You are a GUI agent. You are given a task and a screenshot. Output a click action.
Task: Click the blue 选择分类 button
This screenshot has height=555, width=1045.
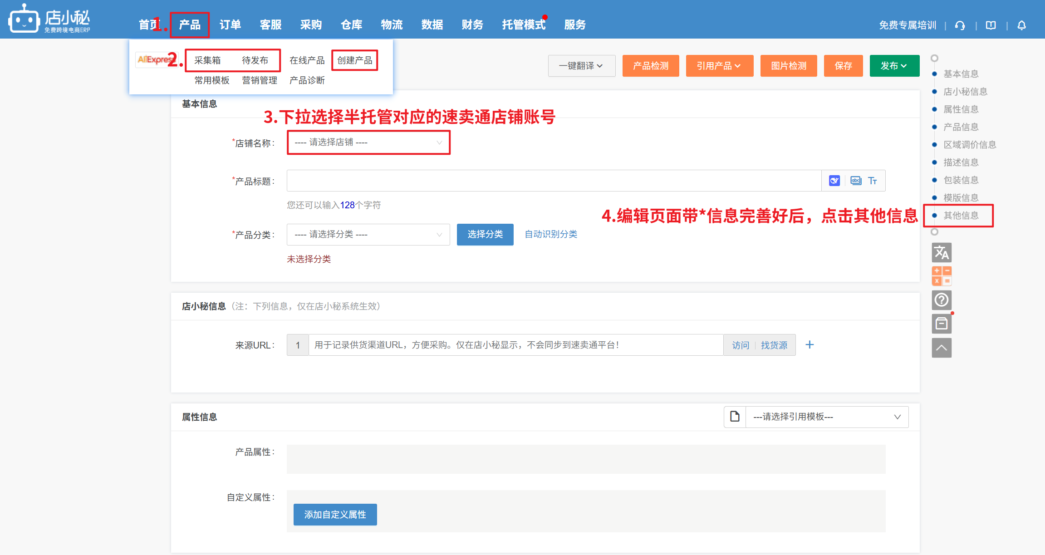point(485,235)
